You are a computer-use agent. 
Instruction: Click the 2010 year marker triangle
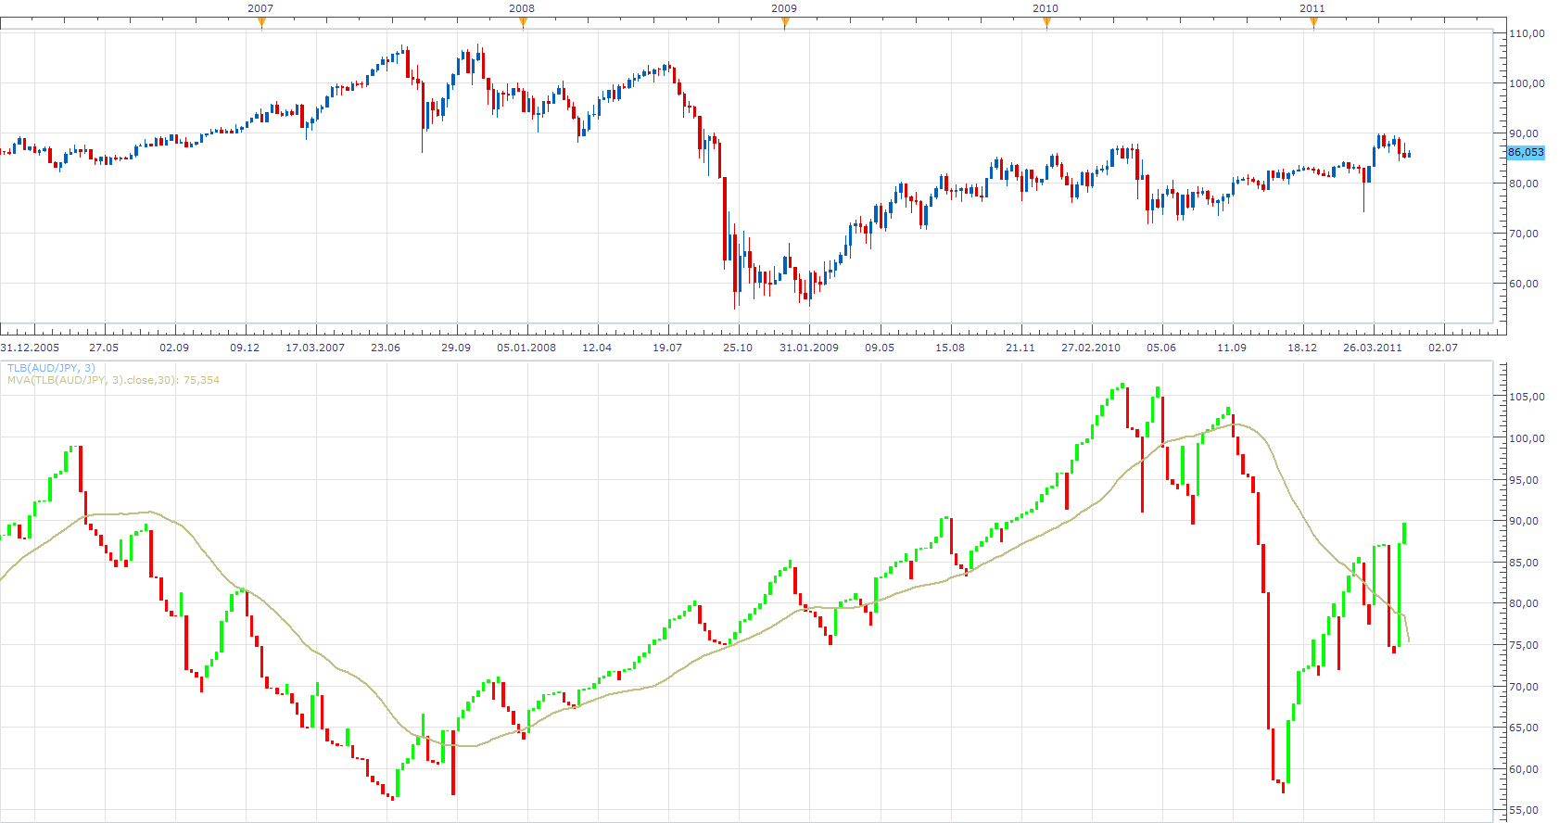[1046, 23]
